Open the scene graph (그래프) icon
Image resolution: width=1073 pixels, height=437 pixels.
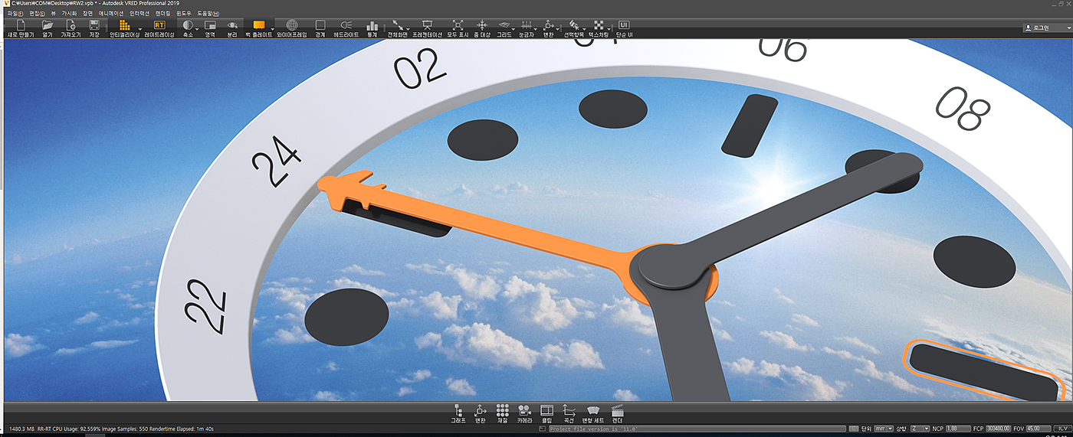click(x=458, y=411)
